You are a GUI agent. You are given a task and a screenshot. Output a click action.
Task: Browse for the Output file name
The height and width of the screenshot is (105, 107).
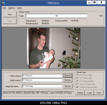click(68, 86)
